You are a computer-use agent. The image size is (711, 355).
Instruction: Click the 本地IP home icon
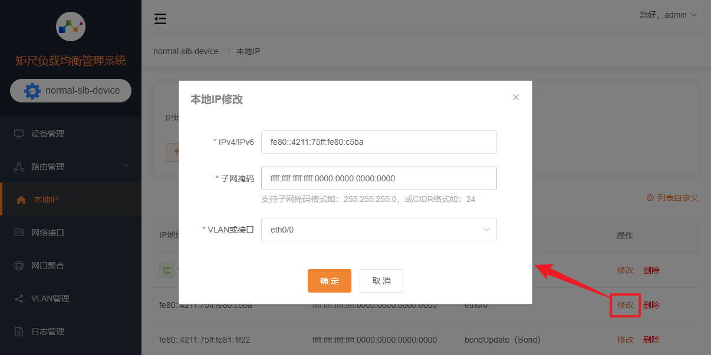[x=21, y=200]
